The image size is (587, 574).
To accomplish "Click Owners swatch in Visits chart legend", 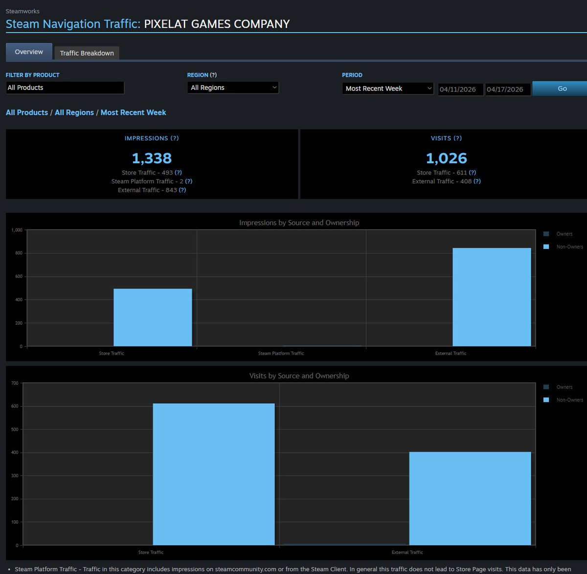I will (x=546, y=387).
